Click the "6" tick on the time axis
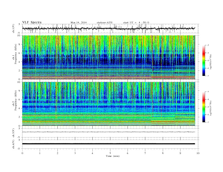 pyautogui.click(x=128, y=153)
